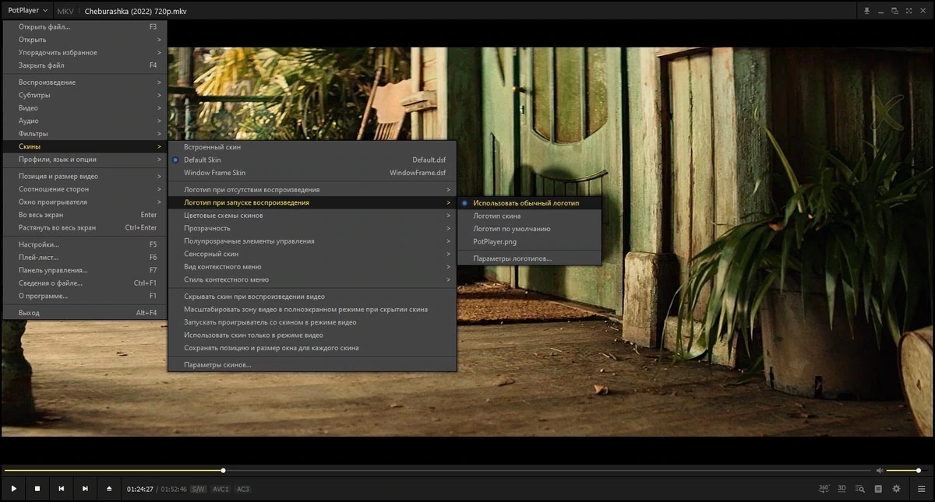
Task: Open the 'Видео' menu entry
Action: [x=84, y=108]
